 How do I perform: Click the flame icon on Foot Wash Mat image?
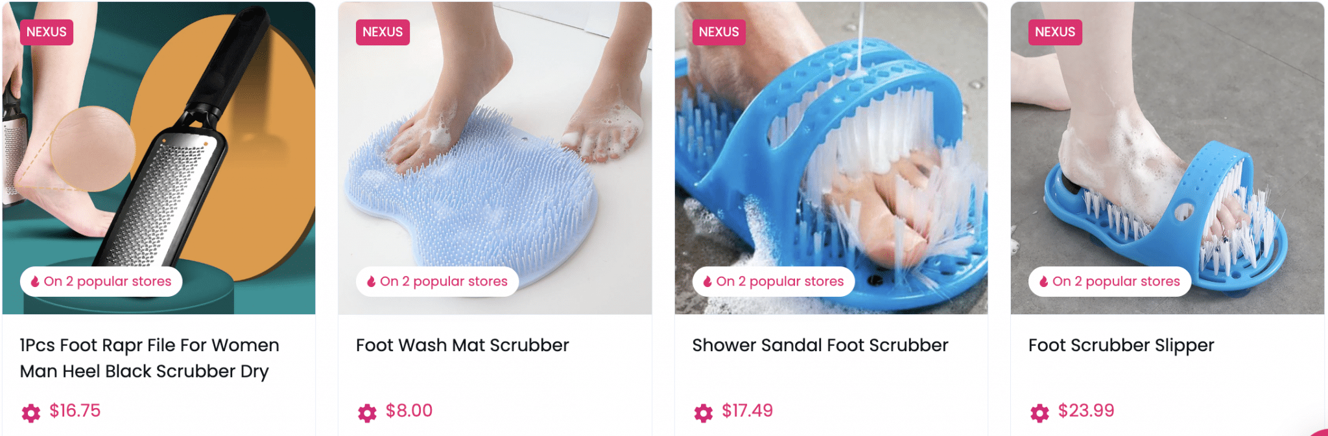tap(371, 282)
